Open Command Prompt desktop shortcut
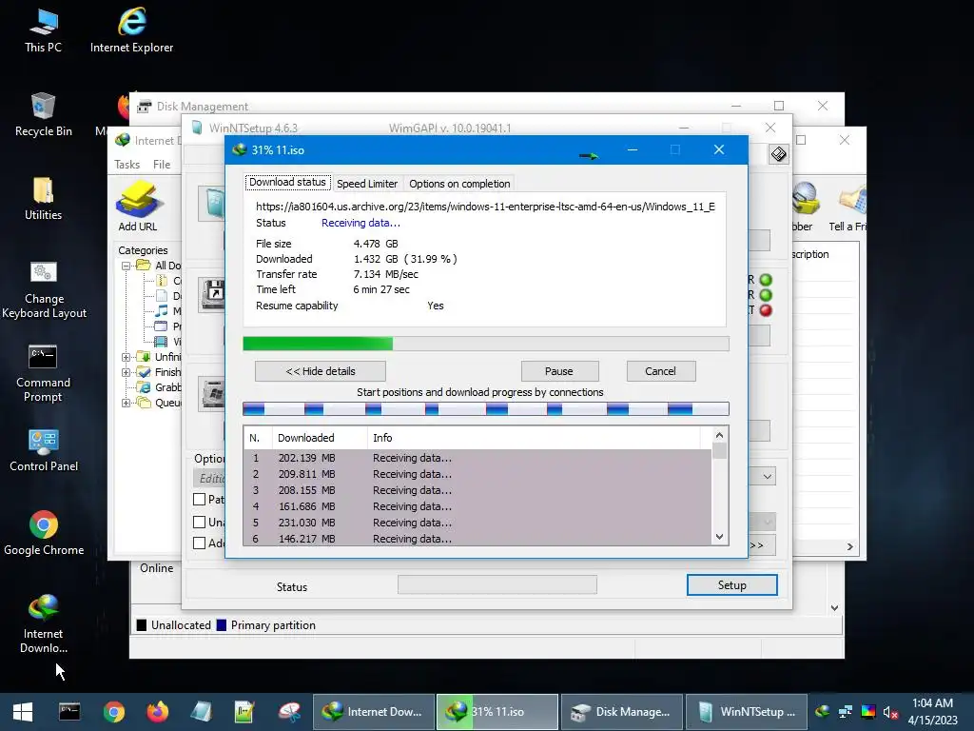The height and width of the screenshot is (731, 974). pos(44,373)
